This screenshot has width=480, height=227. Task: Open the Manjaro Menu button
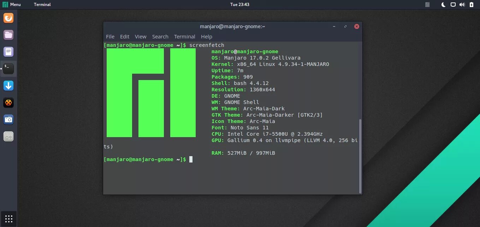(12, 5)
